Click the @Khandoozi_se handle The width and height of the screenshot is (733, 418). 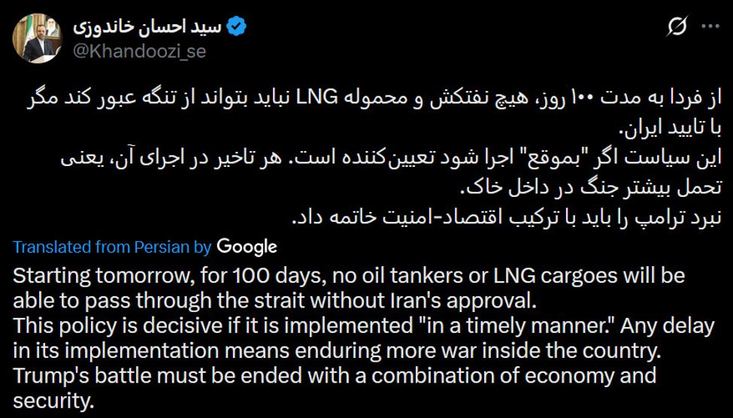[139, 51]
